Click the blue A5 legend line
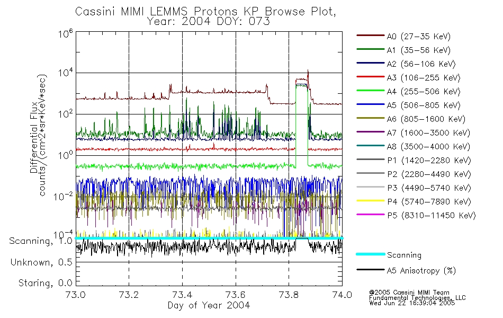The height and width of the screenshot is (318, 503). (x=371, y=104)
